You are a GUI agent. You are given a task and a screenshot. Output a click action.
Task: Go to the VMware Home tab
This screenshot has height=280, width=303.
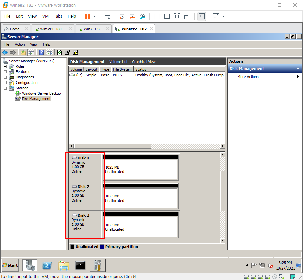[15, 29]
